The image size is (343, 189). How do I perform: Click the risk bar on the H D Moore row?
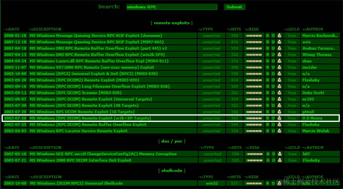pyautogui.click(x=254, y=118)
